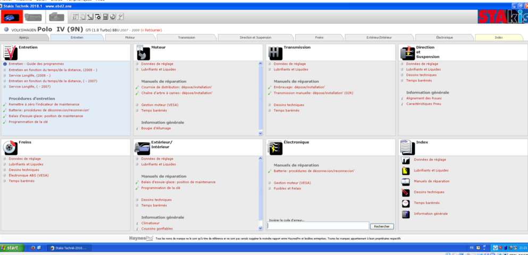Viewport: 528px width, 255px height.
Task: Open Bougie d'Allumage link
Action: pyautogui.click(x=156, y=128)
